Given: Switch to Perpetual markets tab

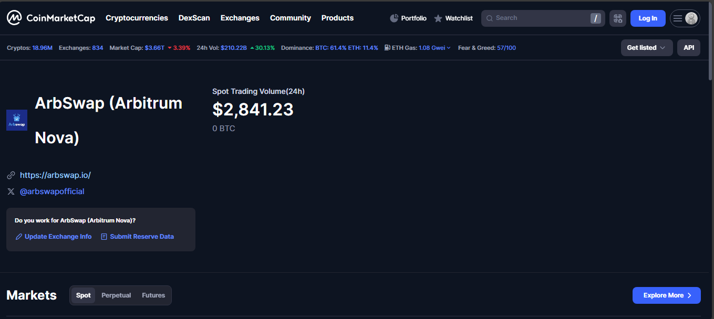Looking at the screenshot, I should tap(116, 295).
